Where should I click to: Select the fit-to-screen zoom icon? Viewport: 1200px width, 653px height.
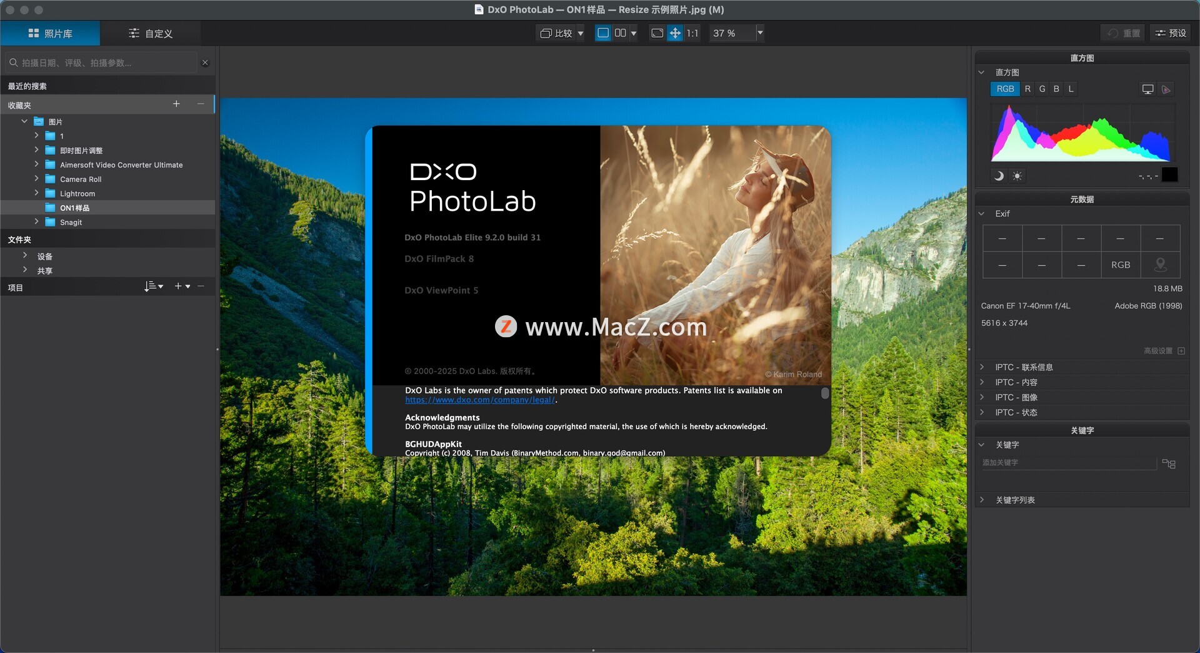[x=657, y=33]
